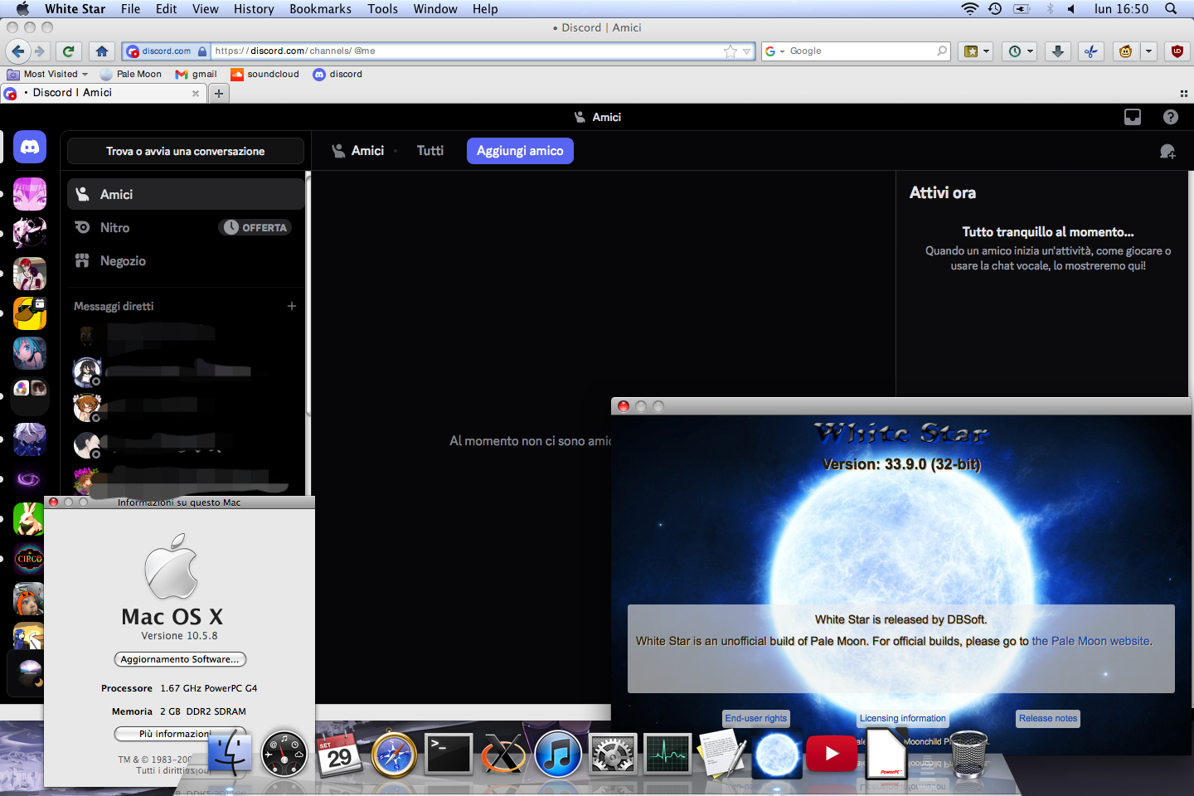The height and width of the screenshot is (796, 1194).
Task: Open the soundcloud bookmark
Action: pos(265,75)
